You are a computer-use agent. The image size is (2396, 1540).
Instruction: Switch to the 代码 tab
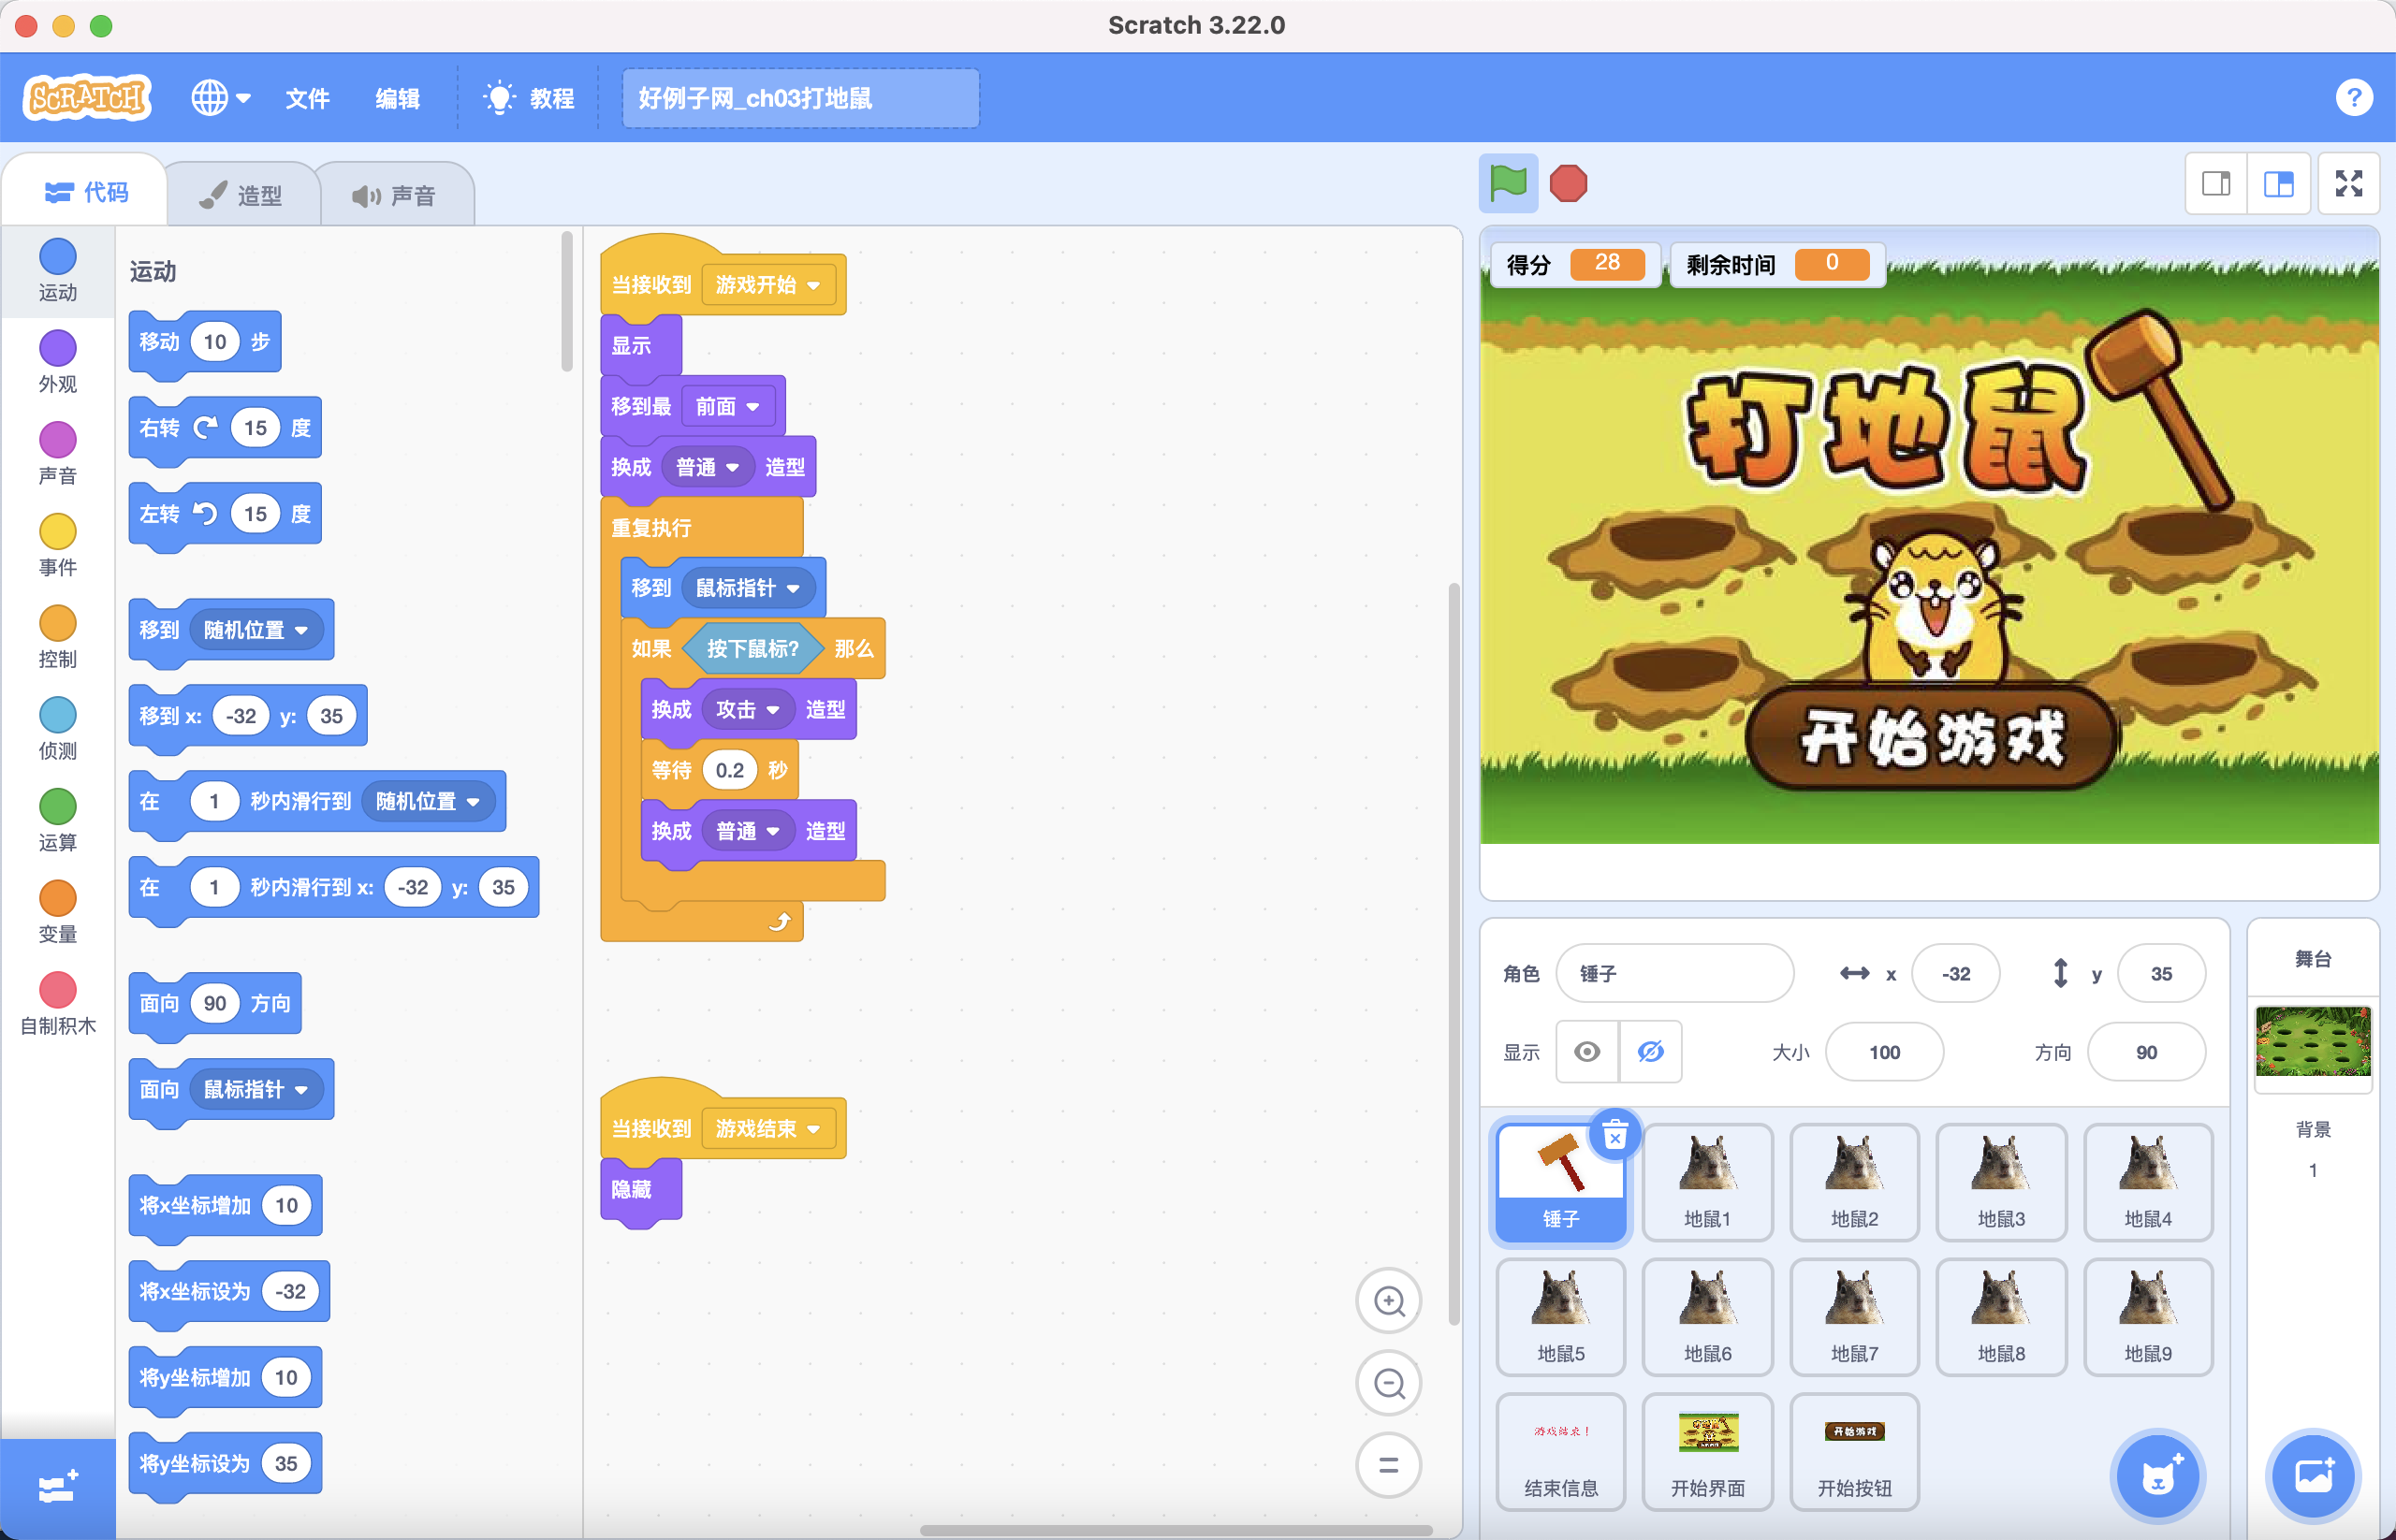(x=86, y=192)
